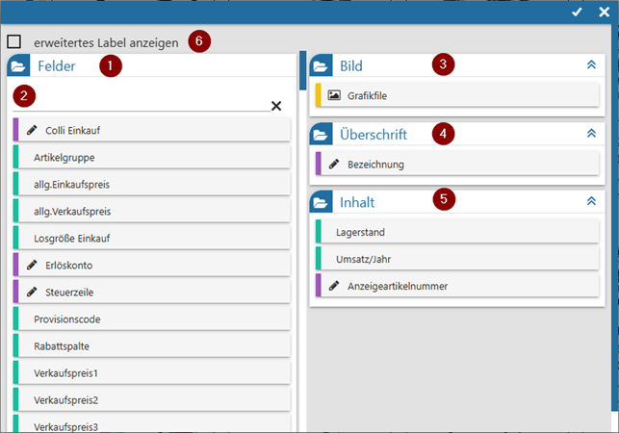Collapse the Inhalt section chevron

[591, 202]
